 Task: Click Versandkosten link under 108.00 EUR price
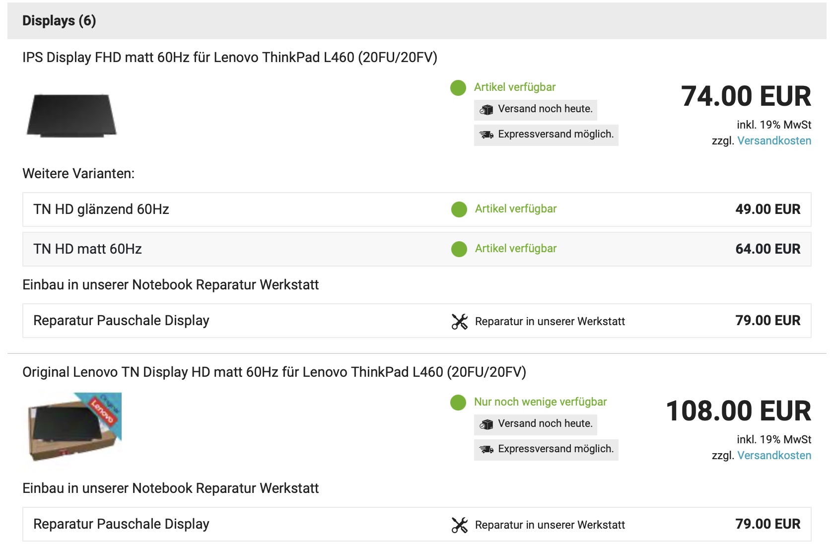pyautogui.click(x=774, y=456)
